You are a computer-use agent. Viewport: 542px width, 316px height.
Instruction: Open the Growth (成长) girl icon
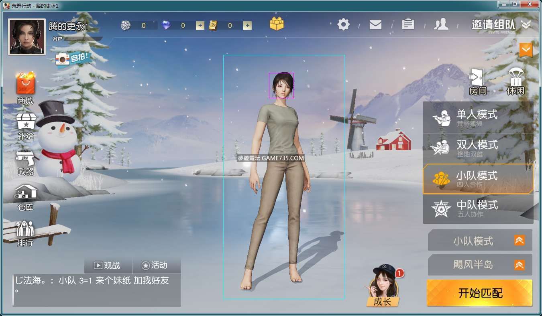click(x=383, y=286)
